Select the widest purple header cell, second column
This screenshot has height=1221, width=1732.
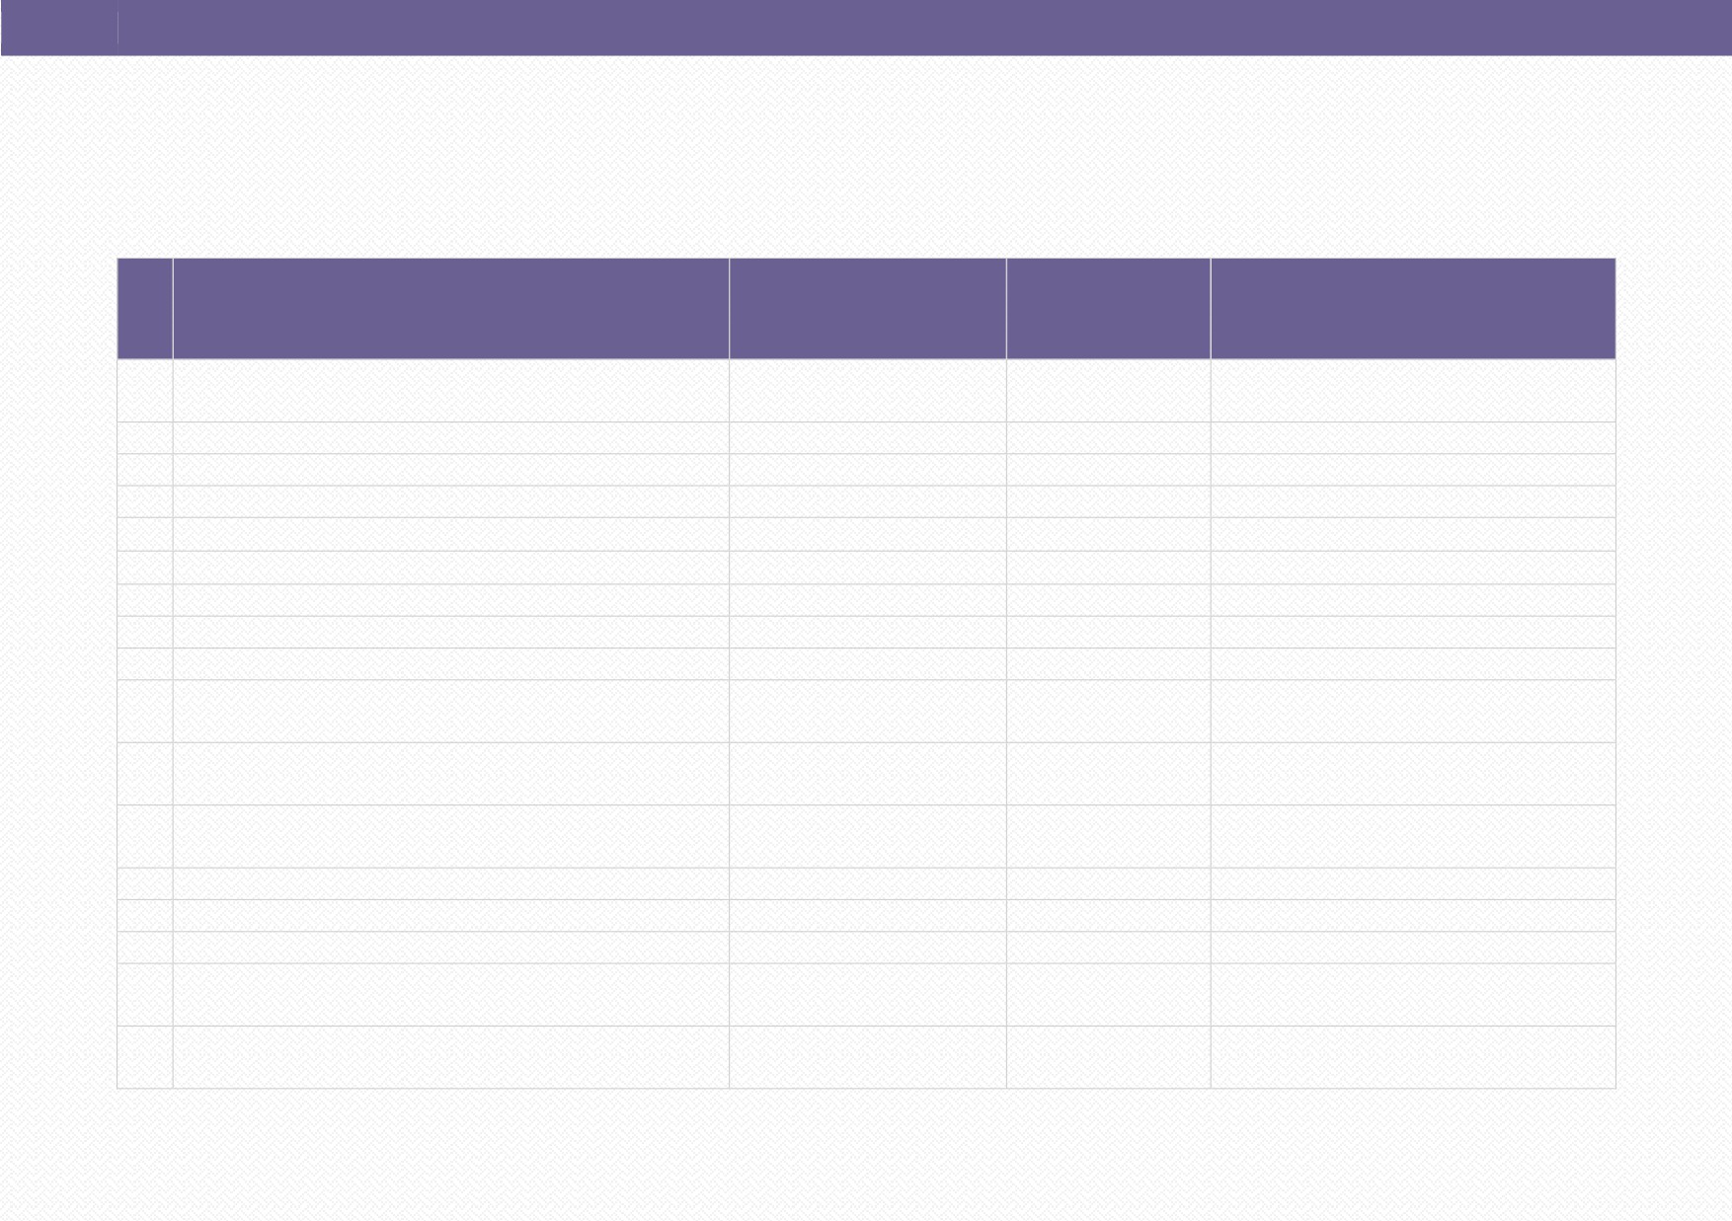click(x=450, y=308)
